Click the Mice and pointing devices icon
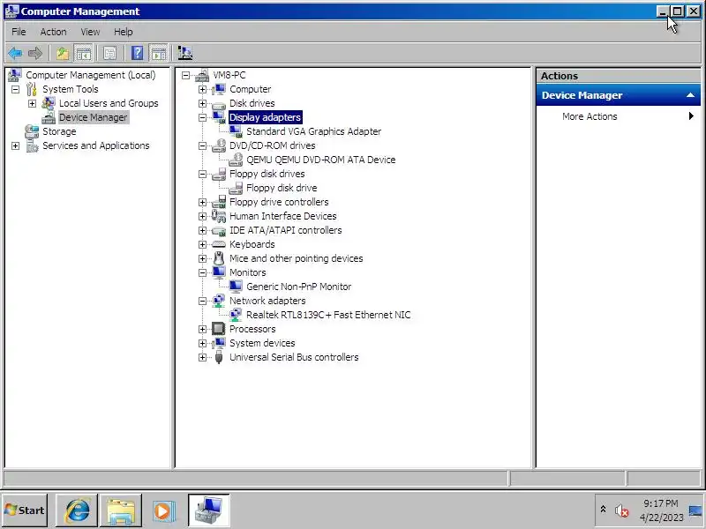706x529 pixels. [218, 258]
